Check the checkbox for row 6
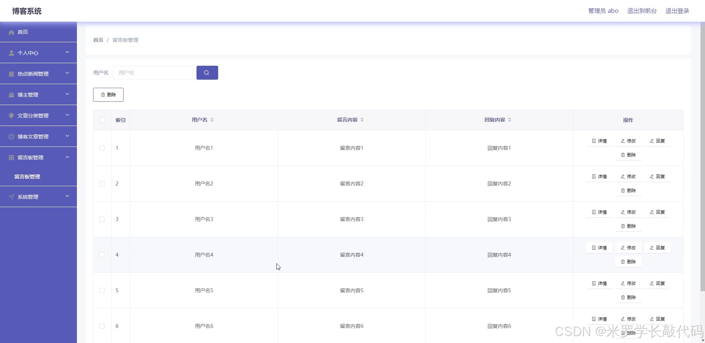Image resolution: width=705 pixels, height=343 pixels. tap(102, 326)
